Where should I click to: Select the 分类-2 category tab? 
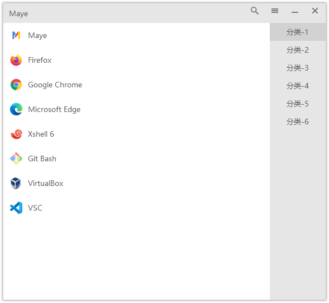298,50
